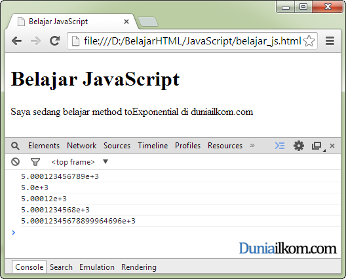Close the DevTools panel
Viewport: 346px width, 279px height.
[332, 146]
